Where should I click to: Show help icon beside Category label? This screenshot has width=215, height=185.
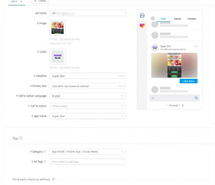45,151
